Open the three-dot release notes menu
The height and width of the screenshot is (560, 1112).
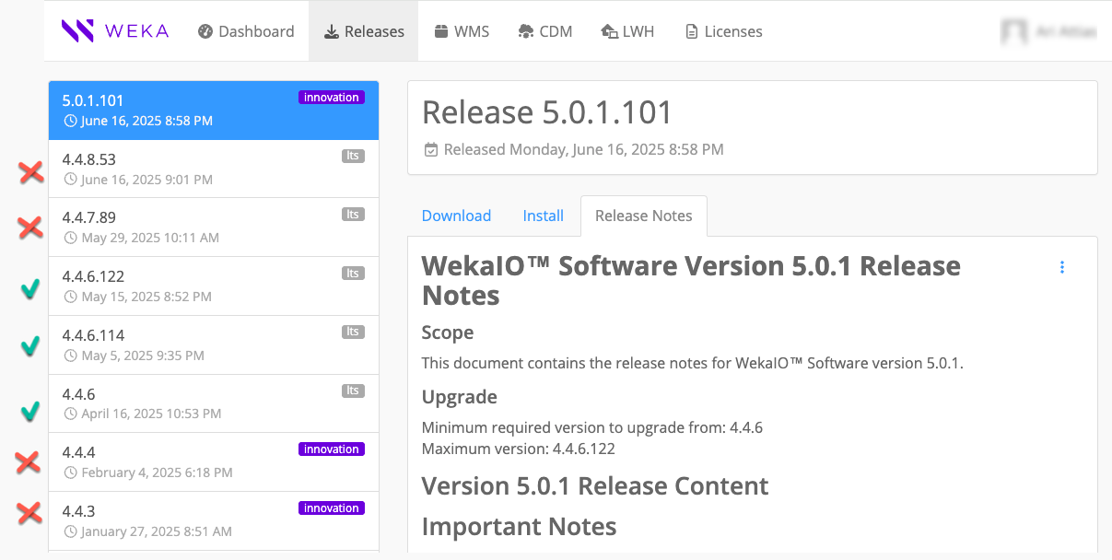pyautogui.click(x=1062, y=267)
